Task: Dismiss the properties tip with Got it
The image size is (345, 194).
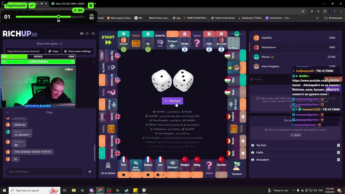Action: pos(296,135)
